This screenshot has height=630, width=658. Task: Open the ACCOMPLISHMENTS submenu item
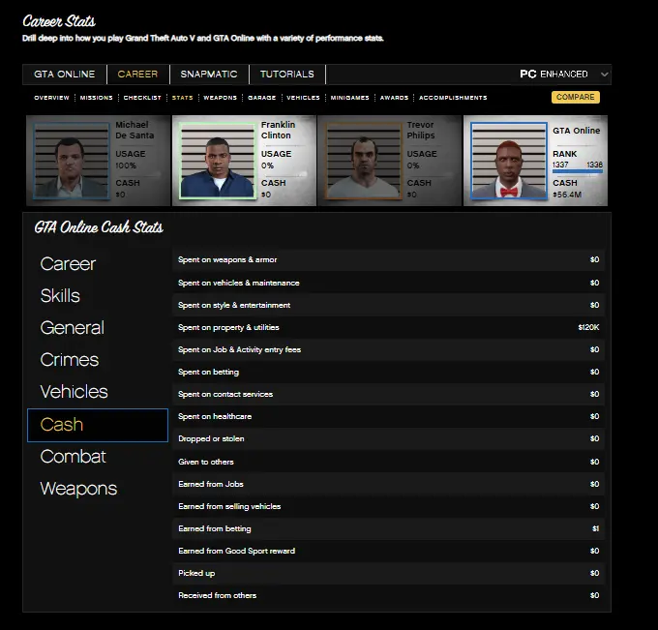tap(453, 98)
